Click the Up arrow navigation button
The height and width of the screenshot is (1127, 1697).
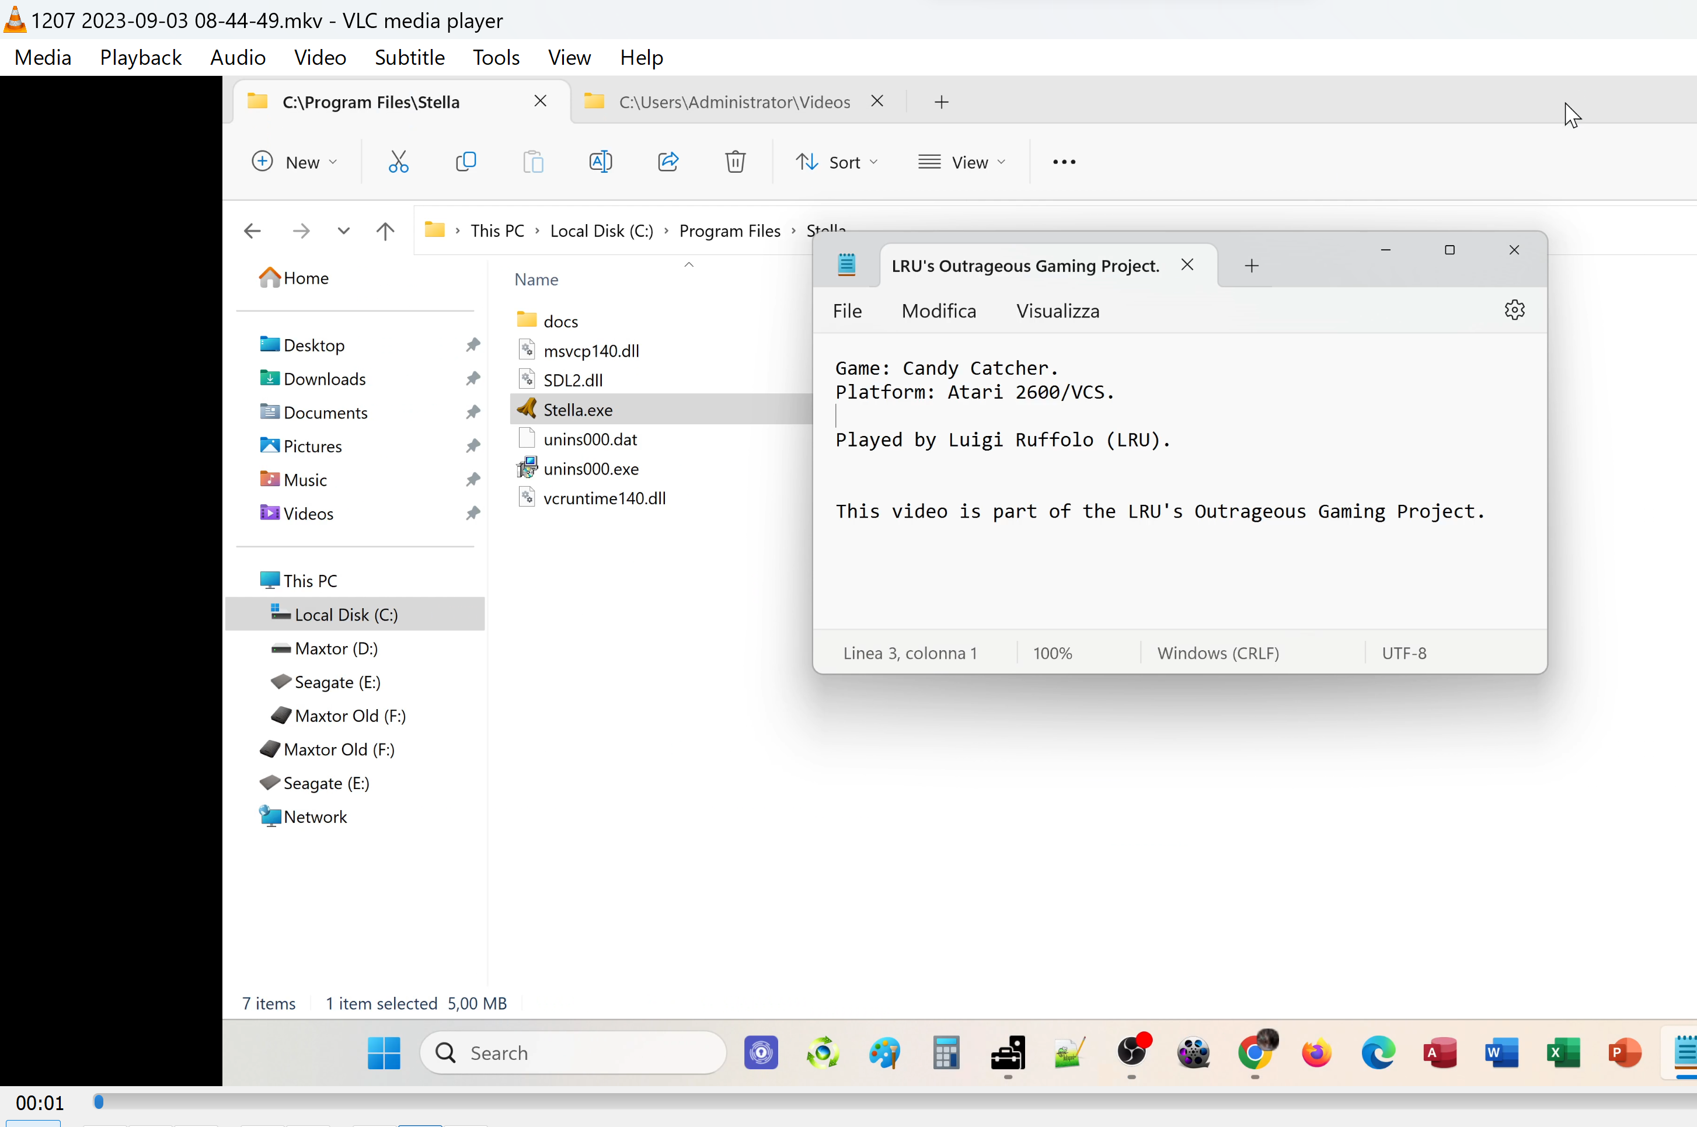tap(385, 231)
